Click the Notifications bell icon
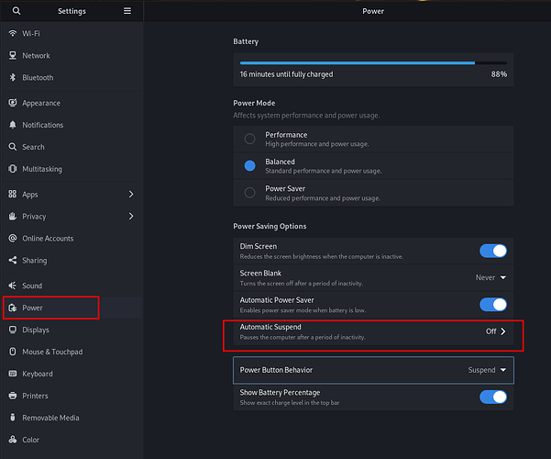Image resolution: width=551 pixels, height=459 pixels. point(13,125)
